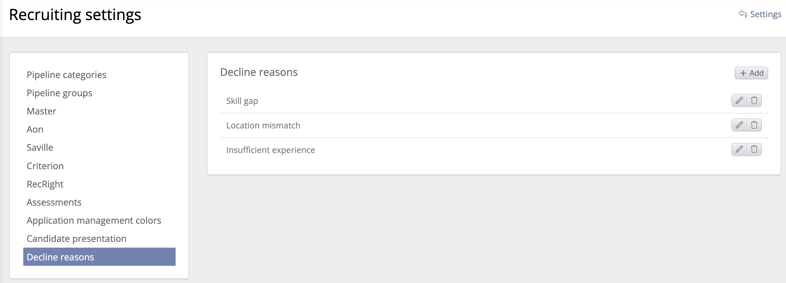Screen dimensions: 786x283
Task: Open Candidate presentation settings
Action: 76,239
